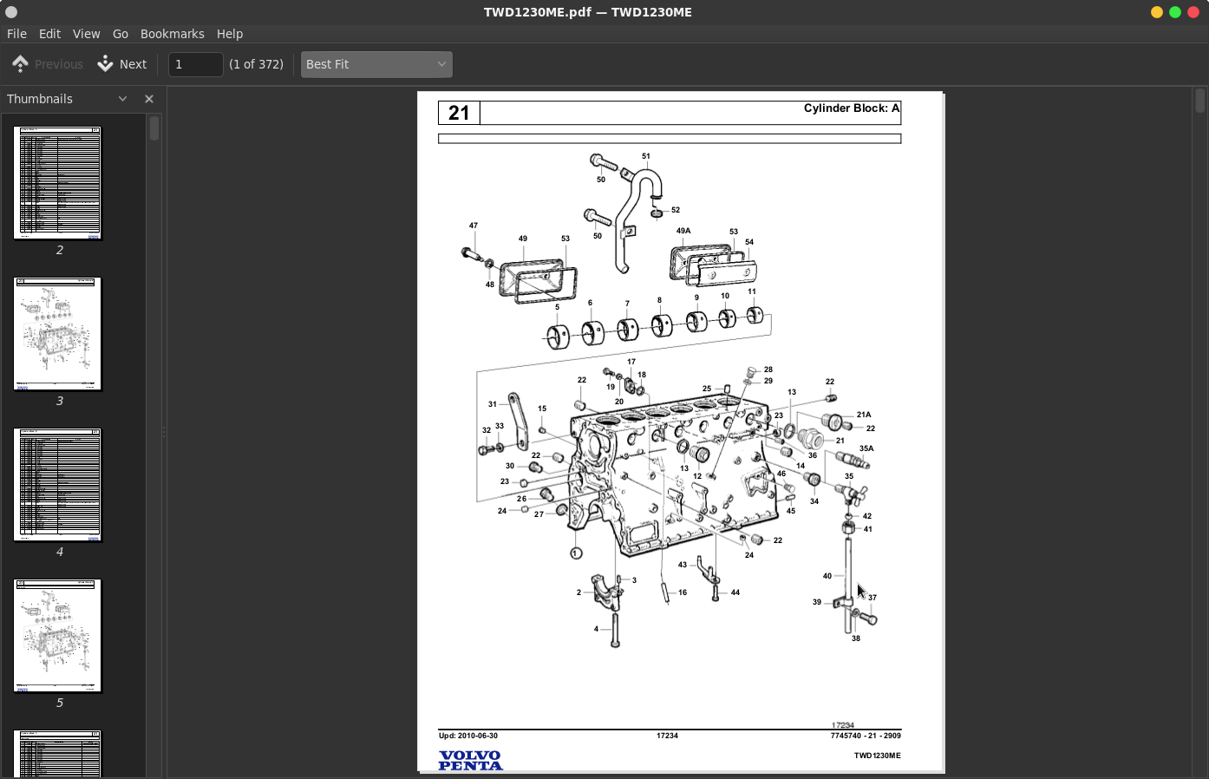Click the thumbnails sidebar scrollbar

point(154,128)
